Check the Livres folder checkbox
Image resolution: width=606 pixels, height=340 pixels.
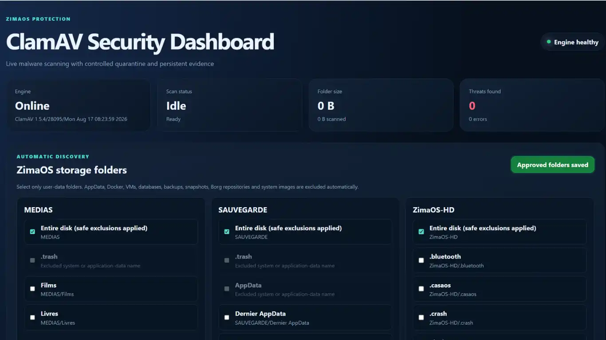click(x=32, y=317)
